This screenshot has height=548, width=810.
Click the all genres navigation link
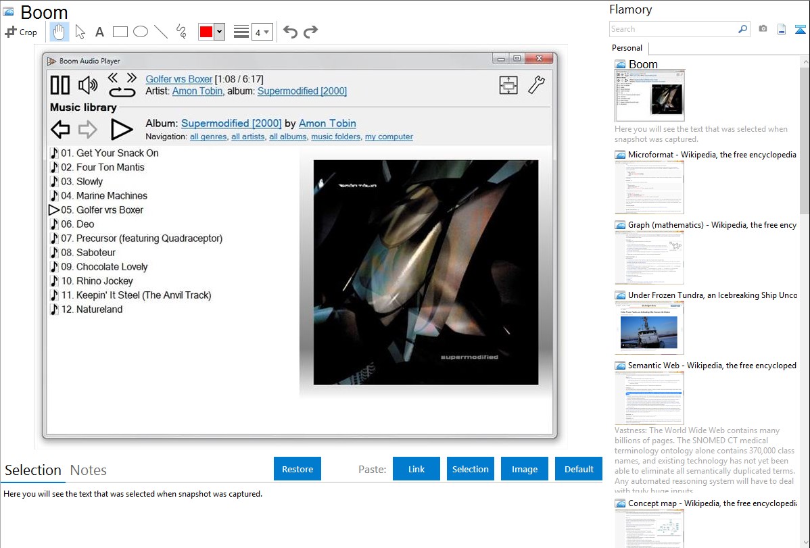tap(208, 137)
